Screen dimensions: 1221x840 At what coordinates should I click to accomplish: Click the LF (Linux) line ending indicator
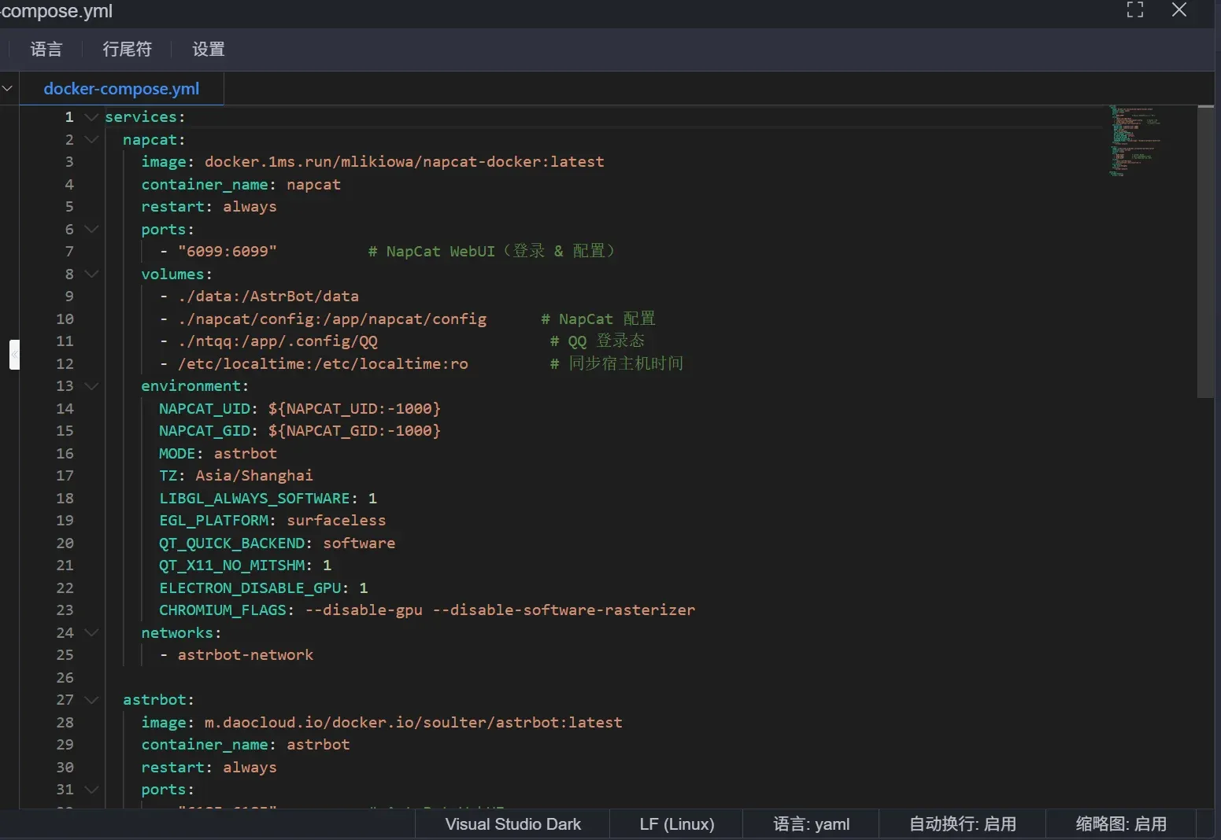pyautogui.click(x=676, y=824)
